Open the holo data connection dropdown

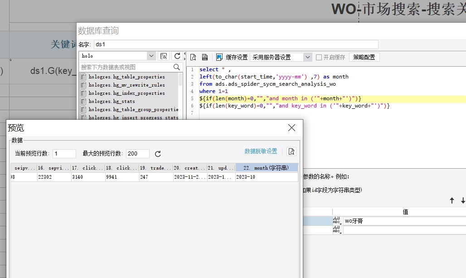point(151,56)
